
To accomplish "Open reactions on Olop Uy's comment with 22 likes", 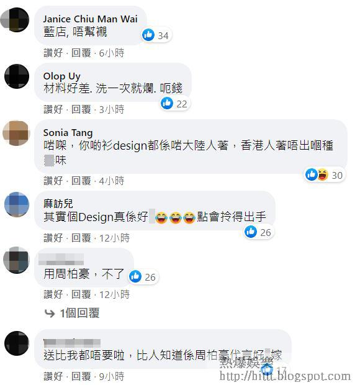I will [175, 104].
